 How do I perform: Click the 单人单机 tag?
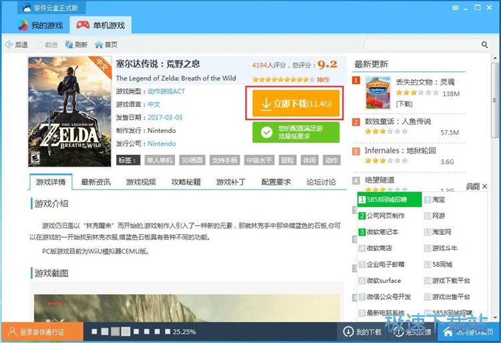(160, 160)
